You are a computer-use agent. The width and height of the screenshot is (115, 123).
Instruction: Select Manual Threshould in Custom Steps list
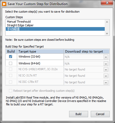coord(19,22)
